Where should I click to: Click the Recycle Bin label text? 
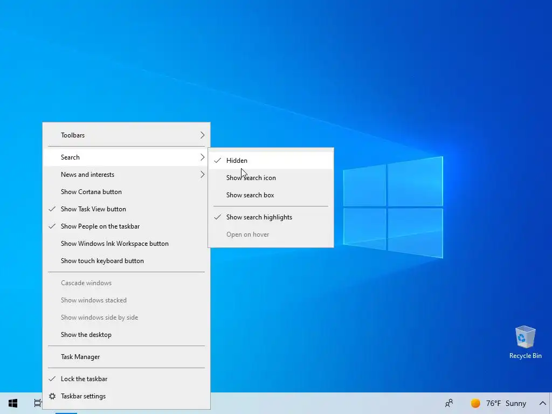click(525, 356)
